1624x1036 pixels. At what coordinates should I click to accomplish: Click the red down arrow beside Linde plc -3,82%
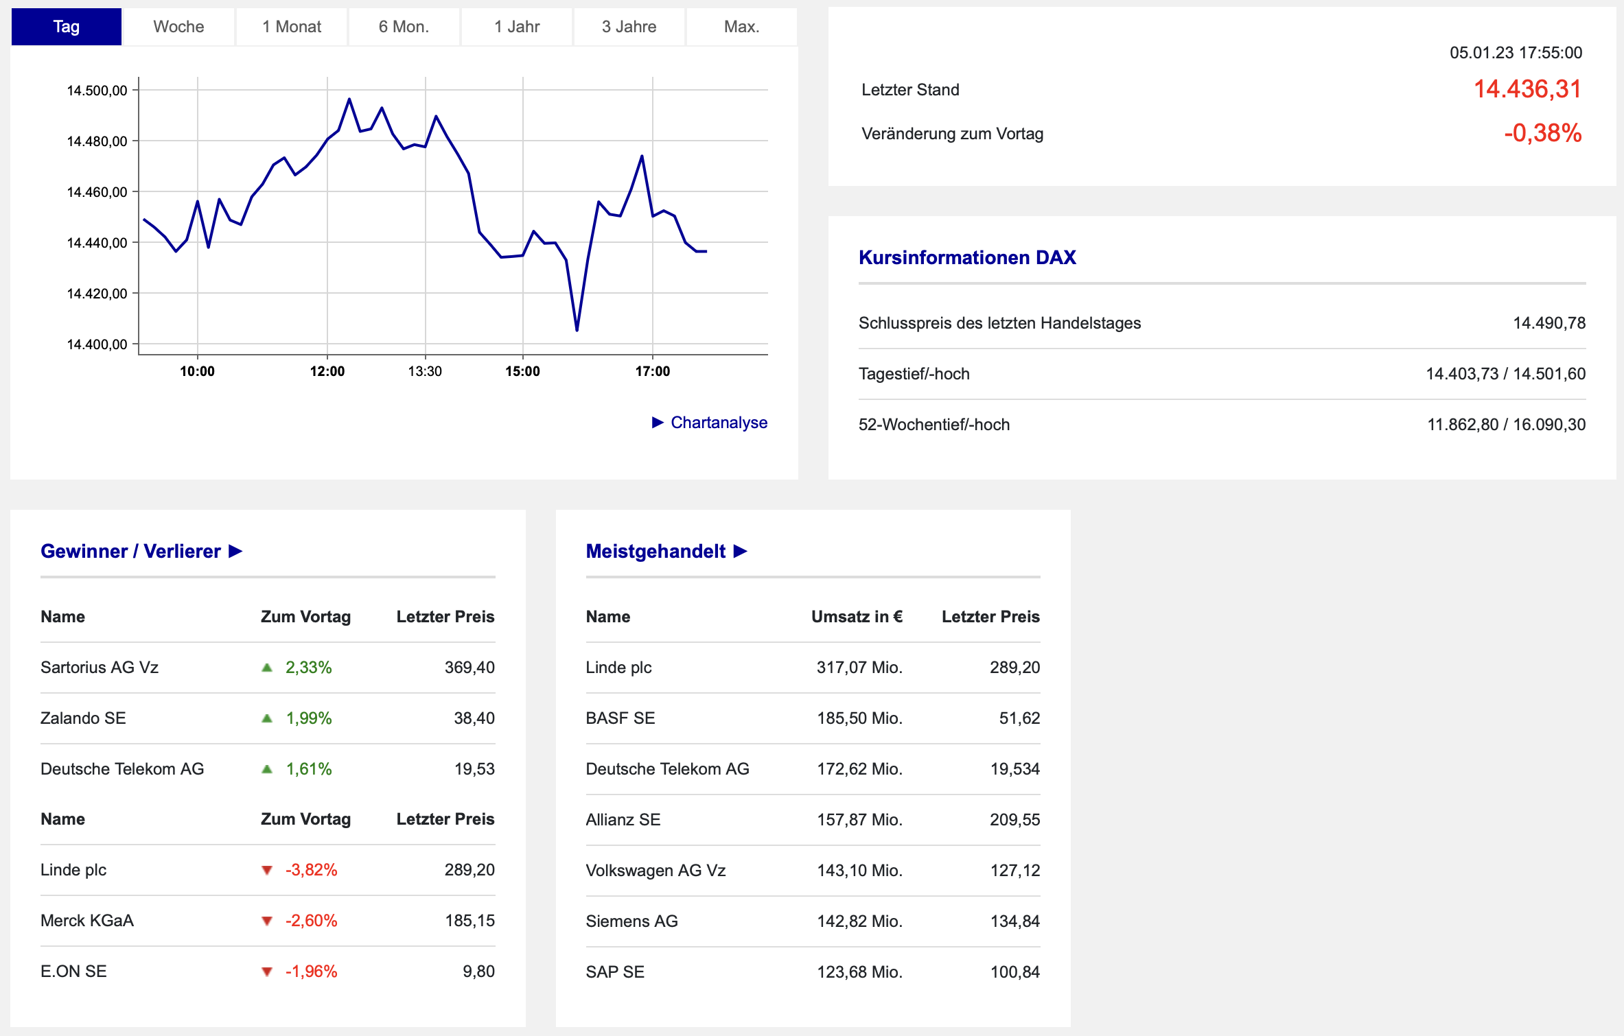pos(267,871)
